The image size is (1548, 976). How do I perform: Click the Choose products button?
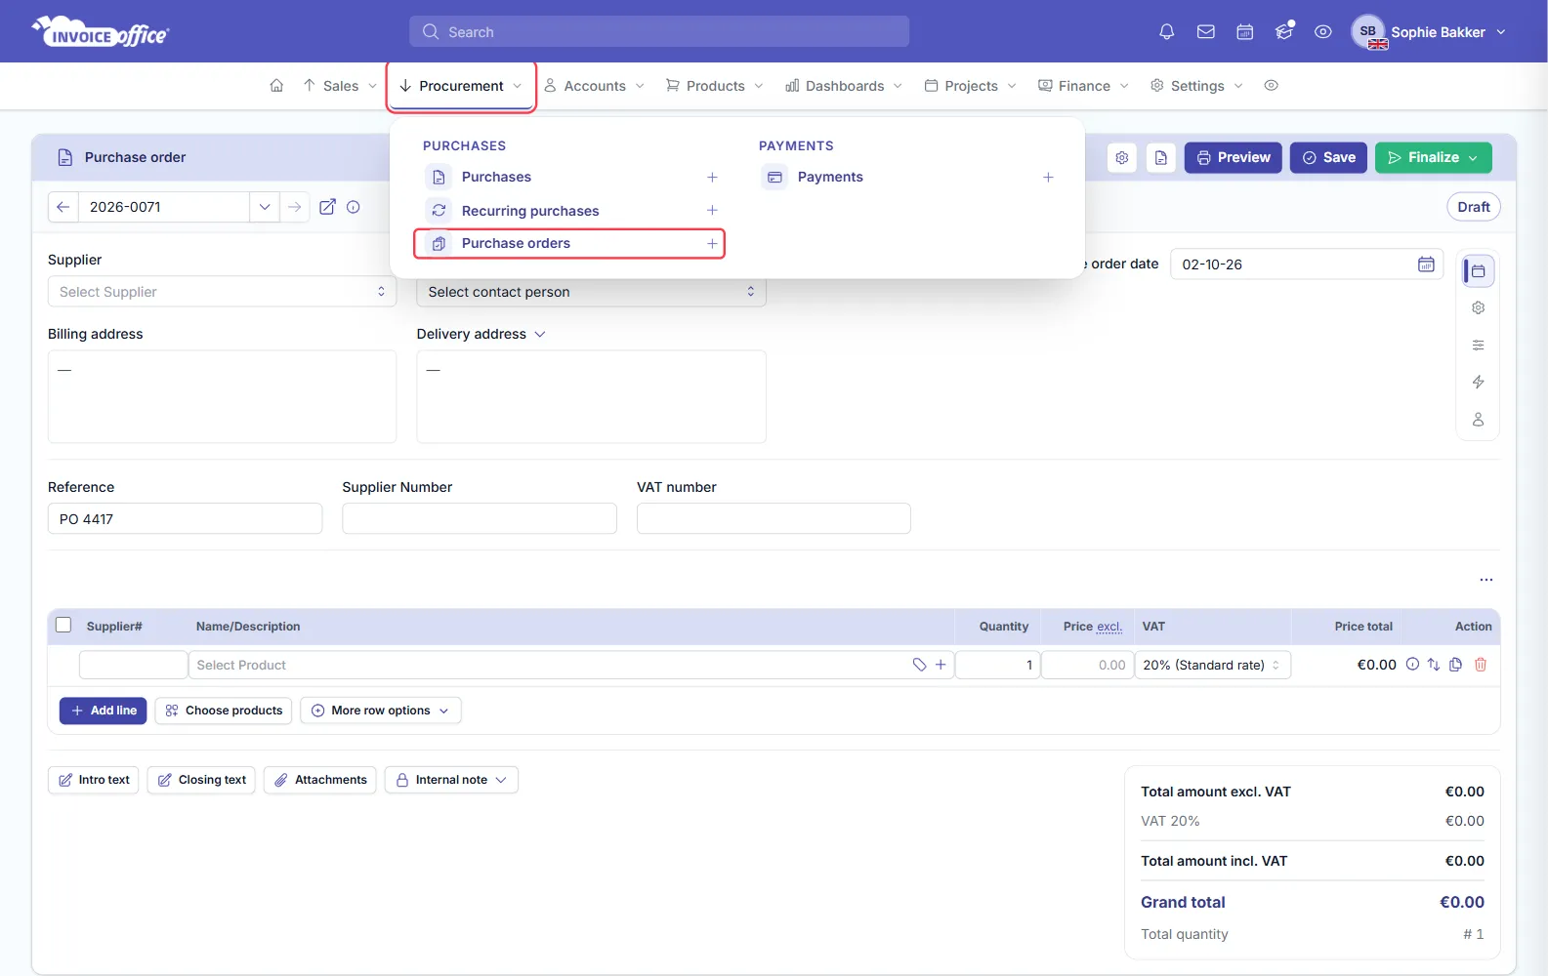[x=224, y=711]
